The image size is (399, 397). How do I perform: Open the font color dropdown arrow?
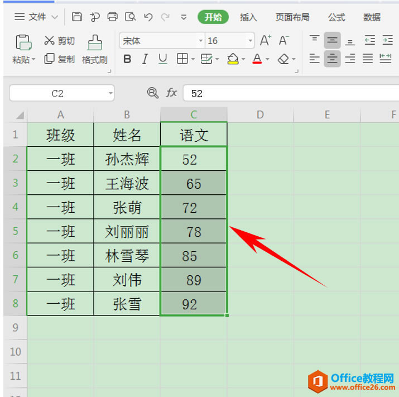coord(267,59)
